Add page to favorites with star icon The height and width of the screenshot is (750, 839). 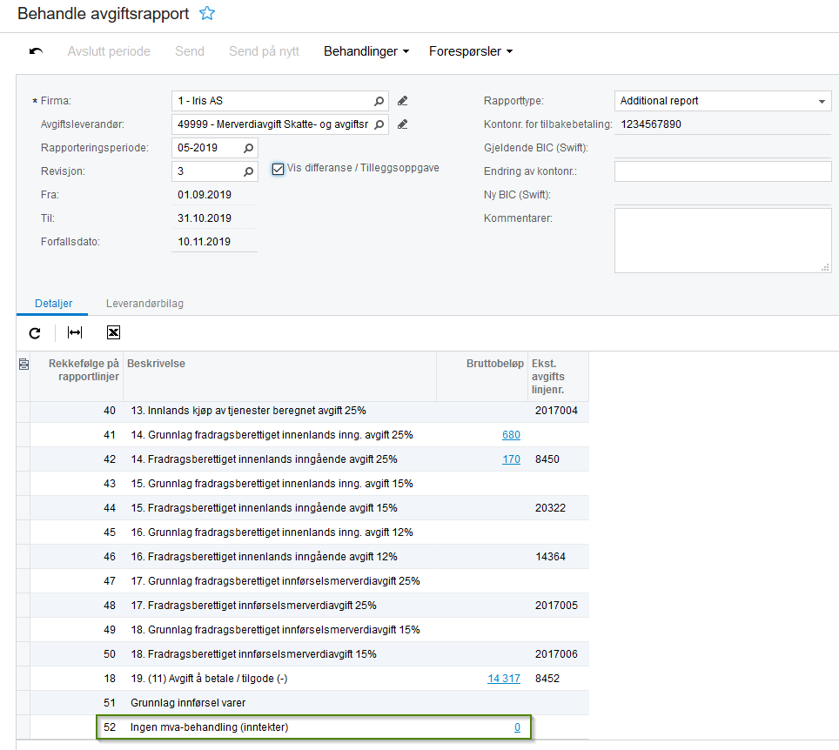tap(207, 13)
